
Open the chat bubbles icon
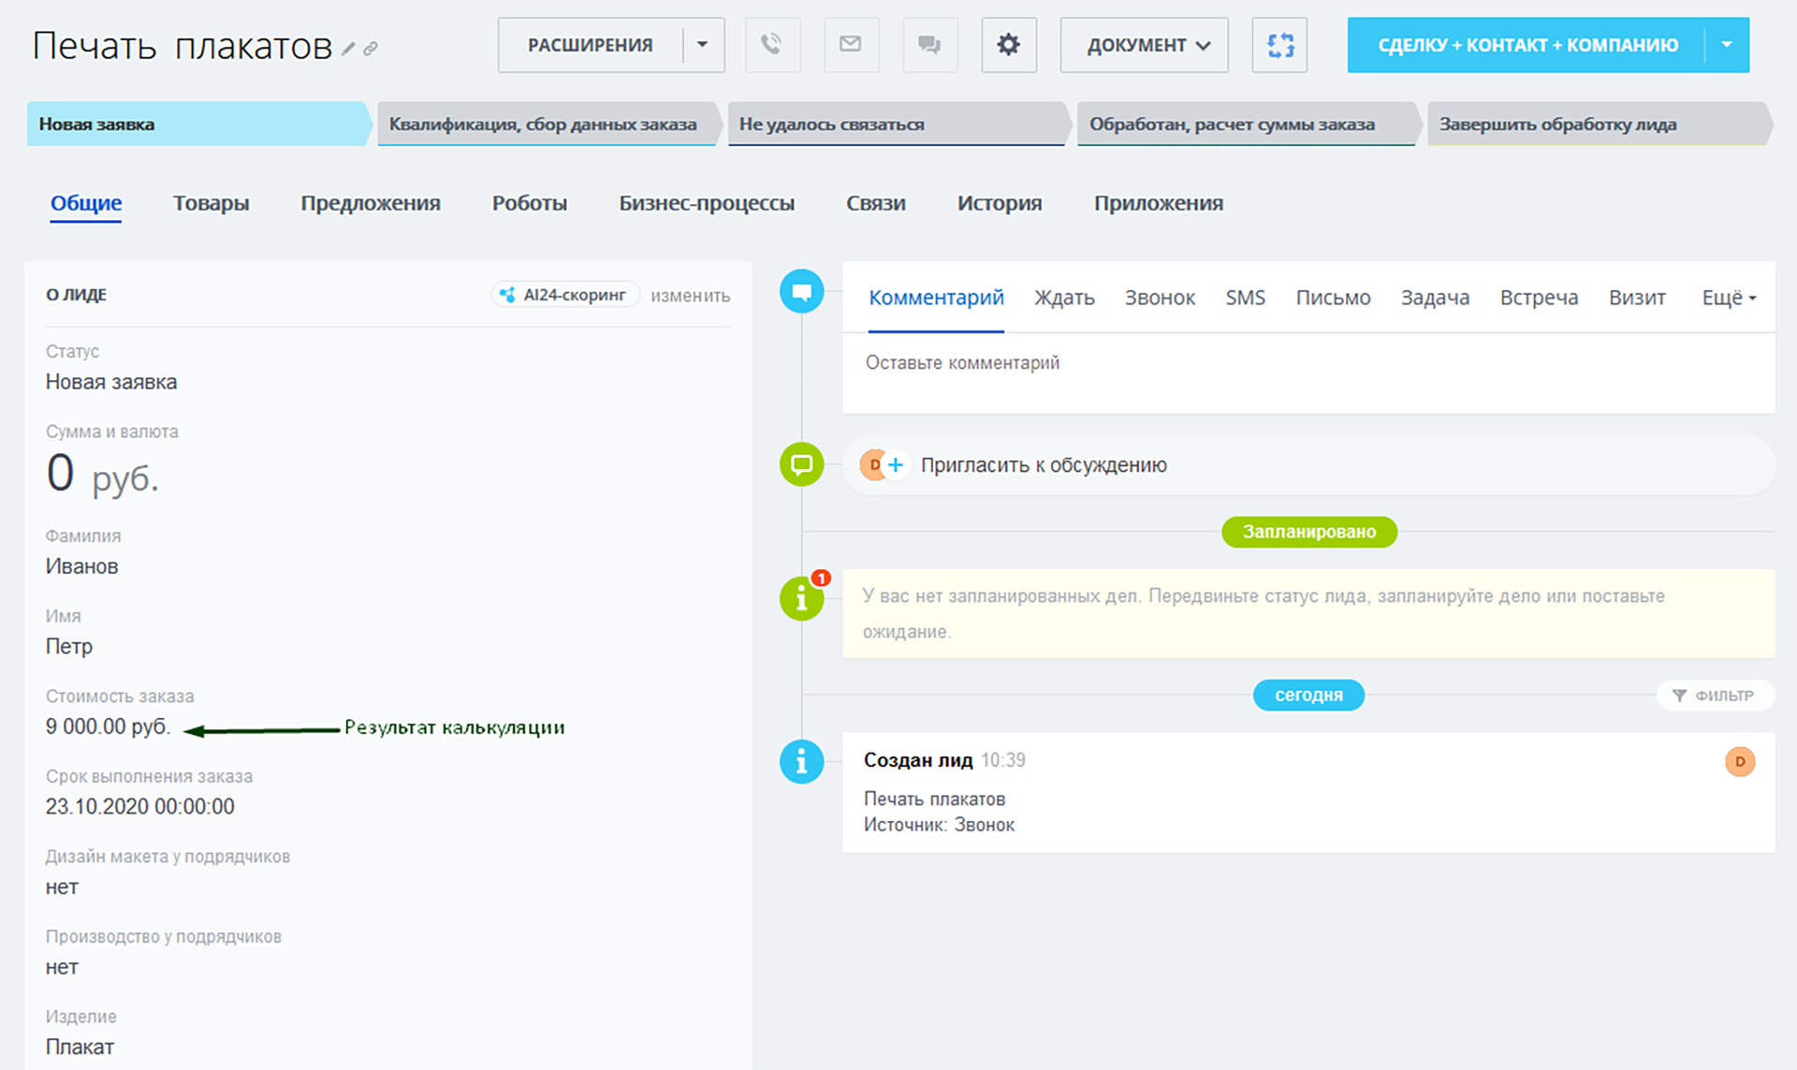coord(928,44)
